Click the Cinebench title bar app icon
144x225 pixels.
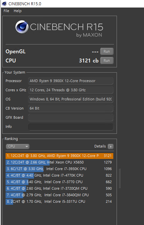5,4
